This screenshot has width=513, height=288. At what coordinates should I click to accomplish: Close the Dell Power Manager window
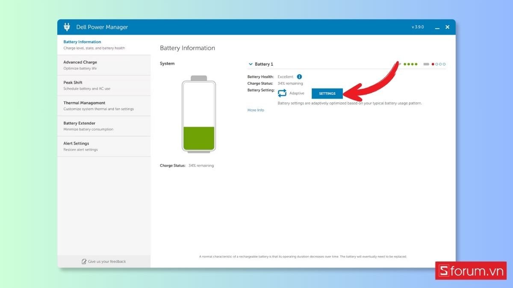point(447,27)
